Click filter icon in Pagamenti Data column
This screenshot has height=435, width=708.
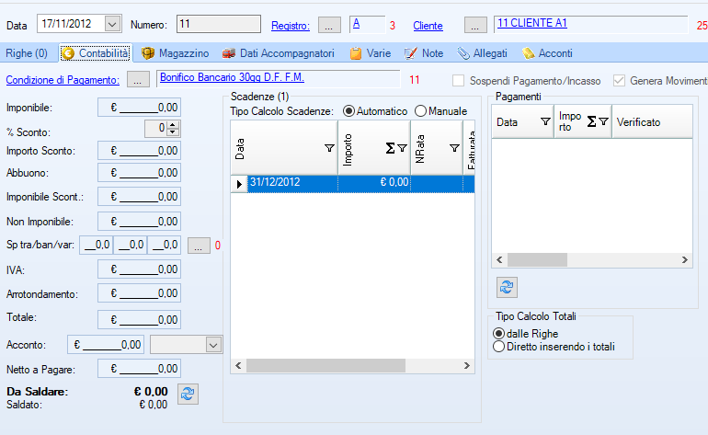pyautogui.click(x=544, y=121)
